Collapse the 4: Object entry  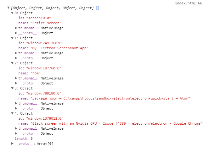coord(13,113)
